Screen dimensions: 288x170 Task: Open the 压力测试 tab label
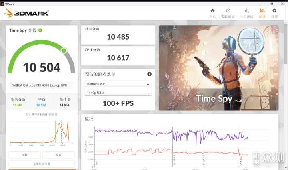pyautogui.click(x=247, y=16)
